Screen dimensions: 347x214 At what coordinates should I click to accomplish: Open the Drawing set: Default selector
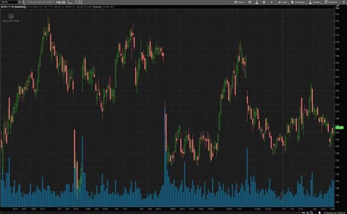point(335,213)
